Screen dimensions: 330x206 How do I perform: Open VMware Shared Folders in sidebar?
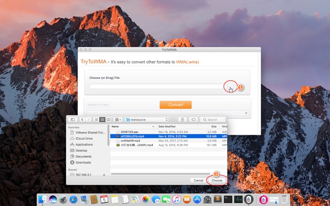[x=87, y=132]
